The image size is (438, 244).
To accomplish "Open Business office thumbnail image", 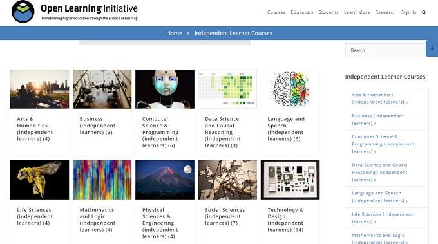I will 102,89.
